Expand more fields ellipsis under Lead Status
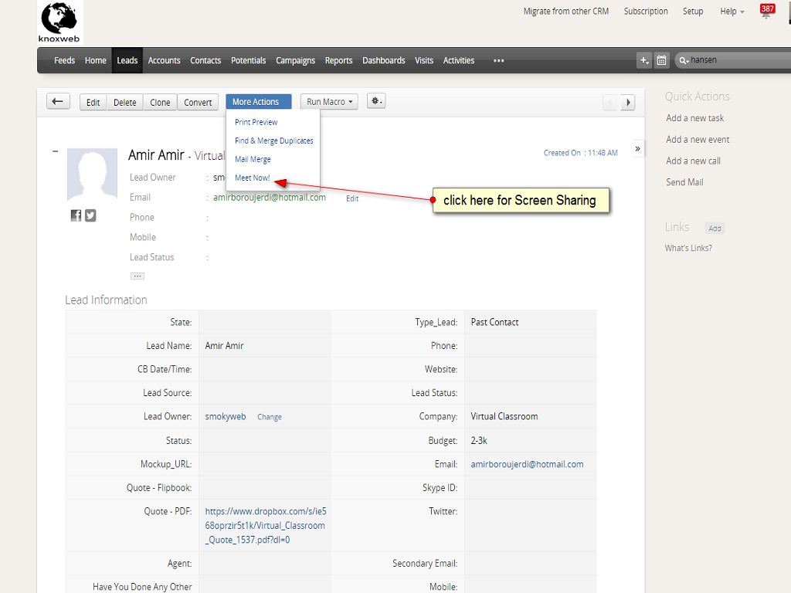Screen dimensions: 791x593 point(137,276)
